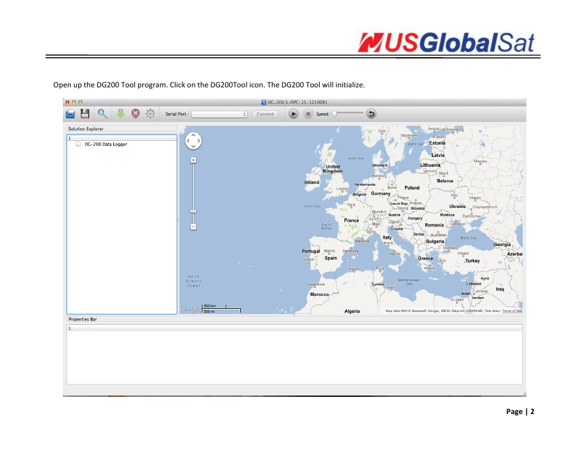Click the circular replay arrow button
The image size is (588, 454).
[371, 114]
